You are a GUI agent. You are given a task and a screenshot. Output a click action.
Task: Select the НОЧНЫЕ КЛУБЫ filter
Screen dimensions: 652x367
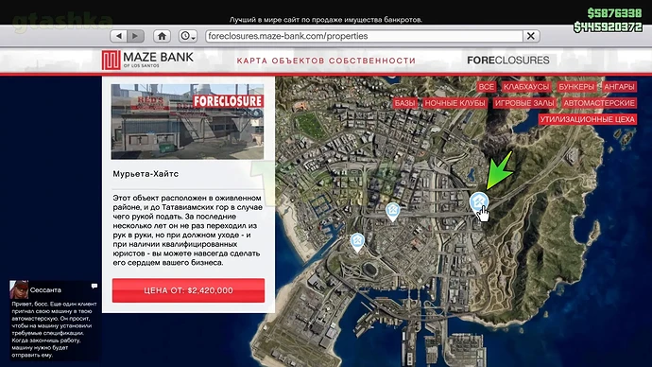pos(455,103)
